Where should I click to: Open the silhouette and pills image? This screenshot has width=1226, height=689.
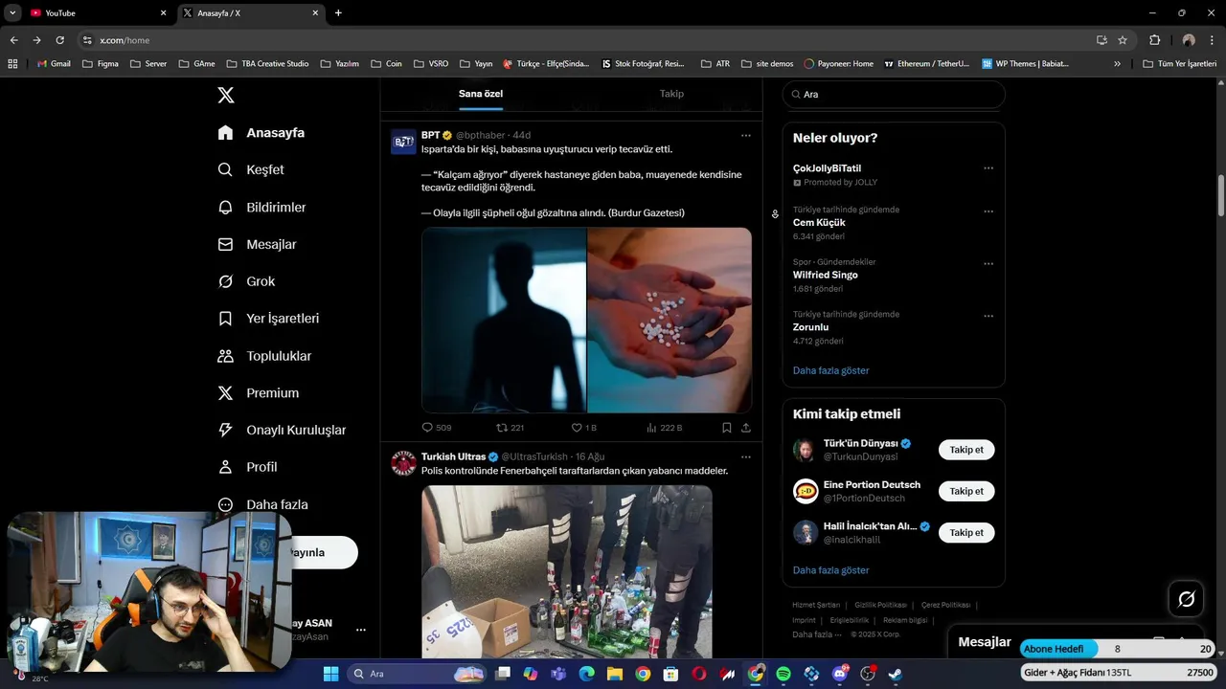[x=586, y=320]
